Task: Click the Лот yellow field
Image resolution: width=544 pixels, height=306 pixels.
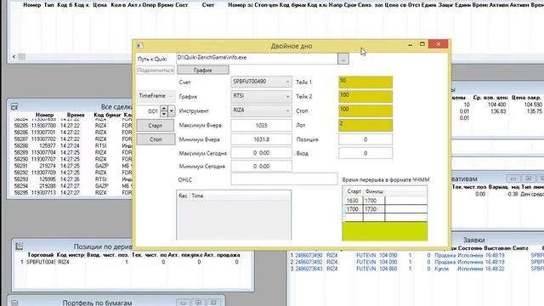Action: click(x=365, y=125)
